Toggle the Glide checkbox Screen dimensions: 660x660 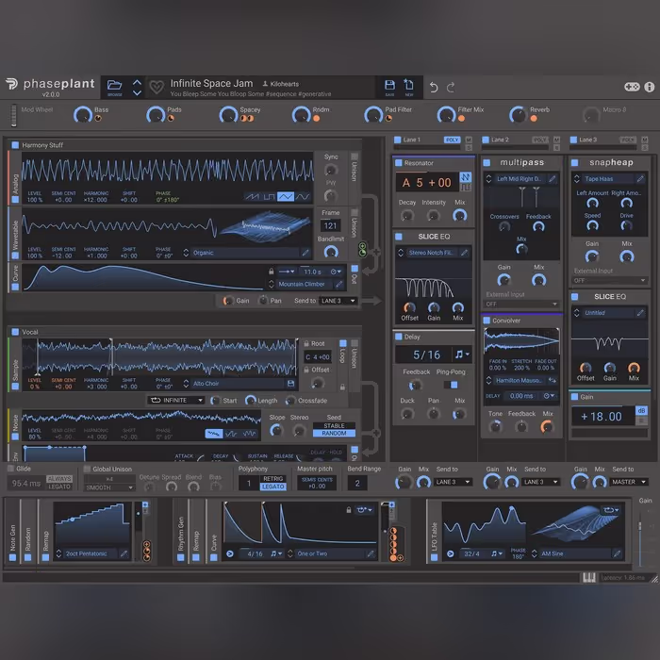(12, 469)
